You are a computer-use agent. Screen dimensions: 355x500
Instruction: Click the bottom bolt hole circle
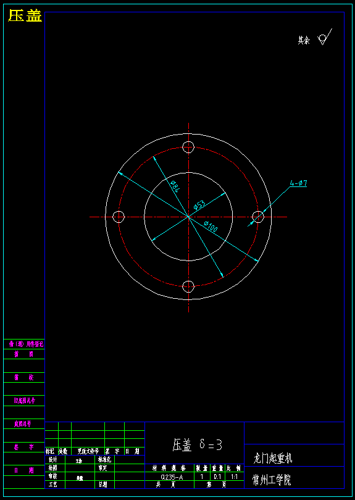[188, 286]
